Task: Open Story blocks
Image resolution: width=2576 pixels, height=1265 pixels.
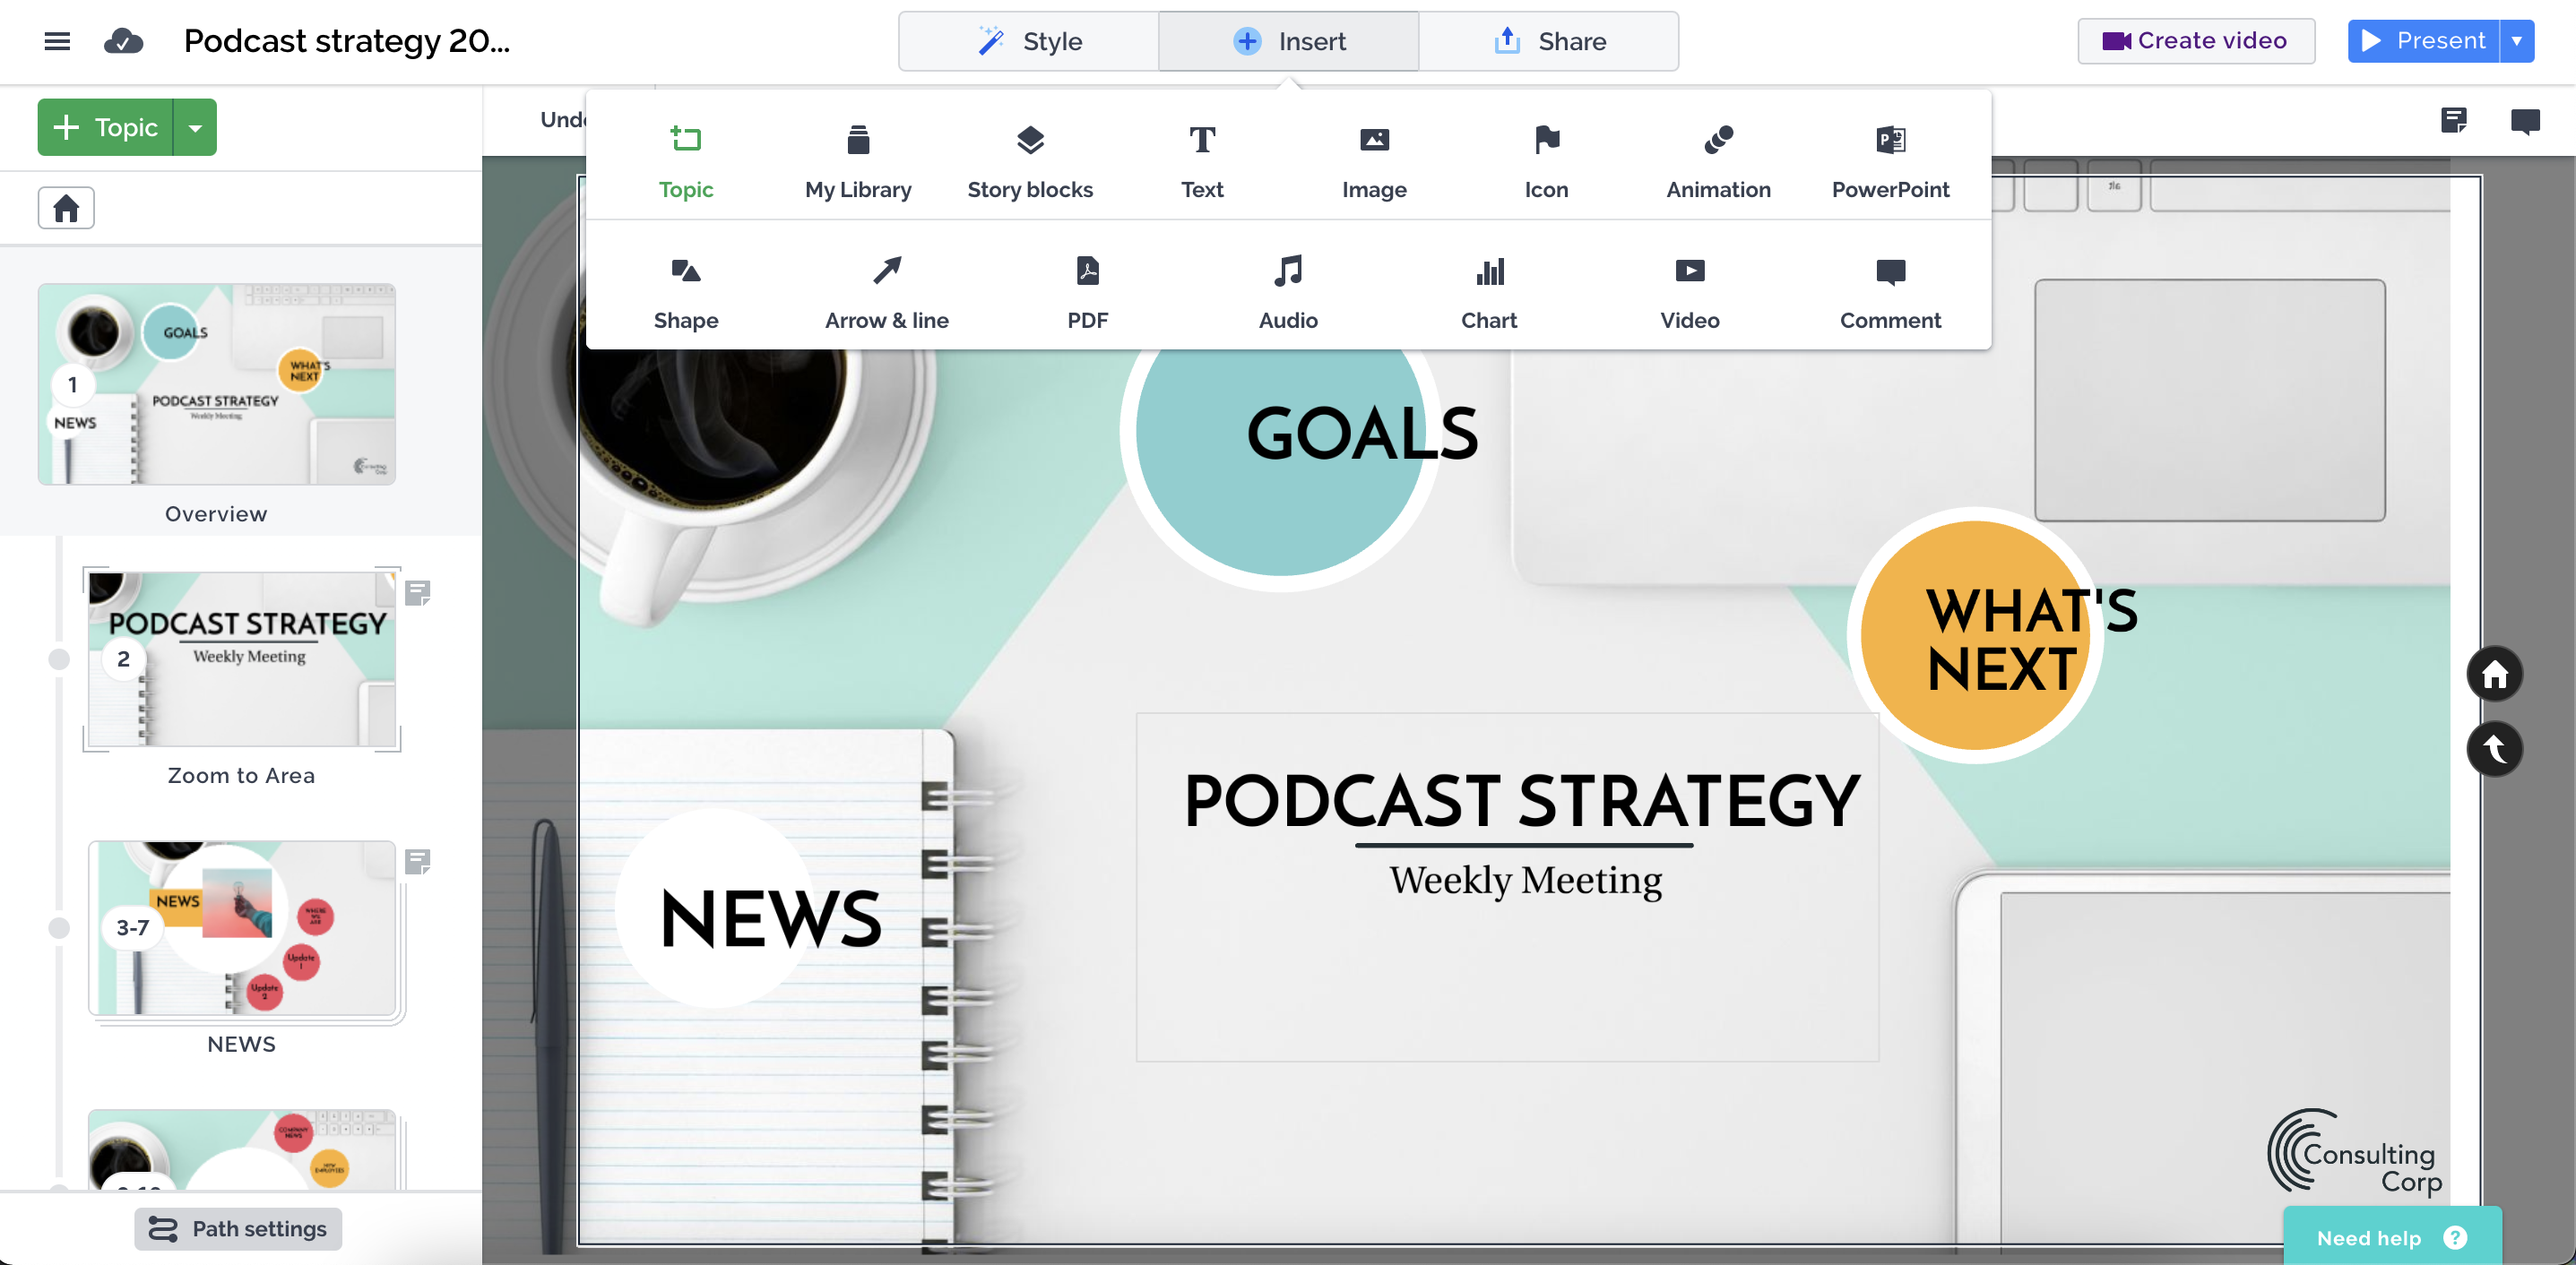Action: click(x=1029, y=159)
